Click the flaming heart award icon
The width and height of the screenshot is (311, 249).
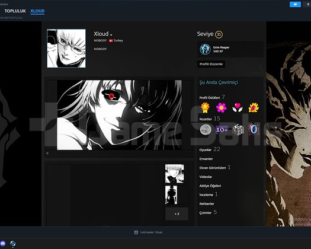254,108
